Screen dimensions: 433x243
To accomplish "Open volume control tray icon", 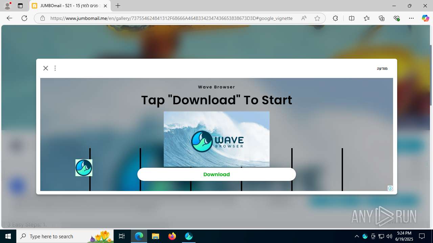I will click(389, 236).
